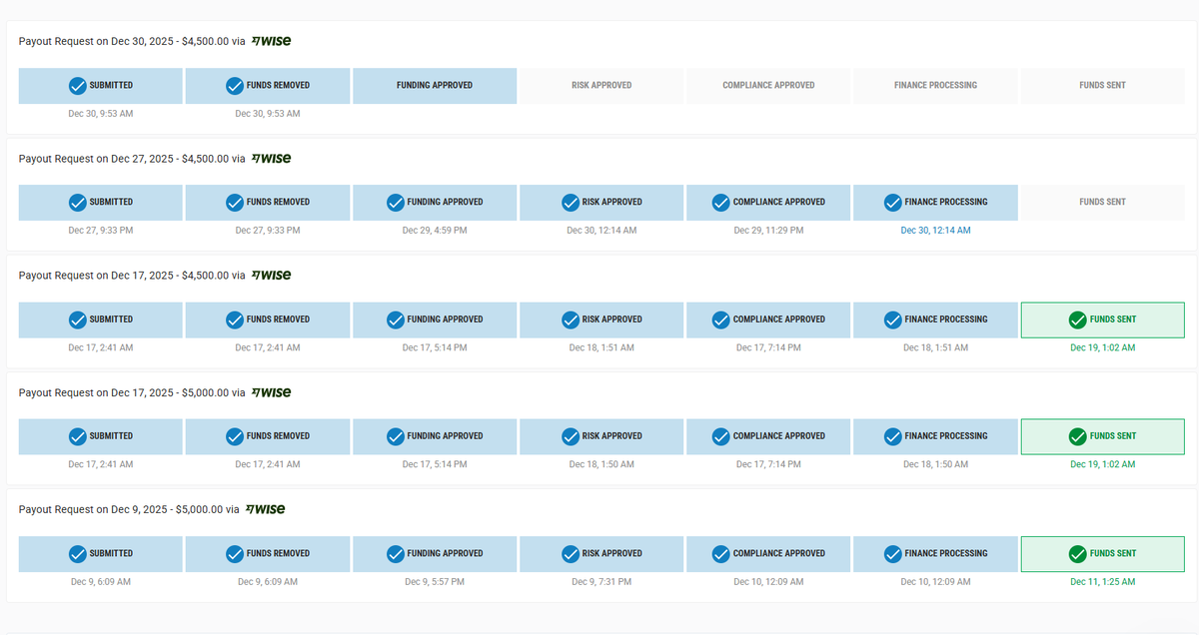Click the Risk Approved checkmark, Dec 17 $4,500.00 payout

571,319
